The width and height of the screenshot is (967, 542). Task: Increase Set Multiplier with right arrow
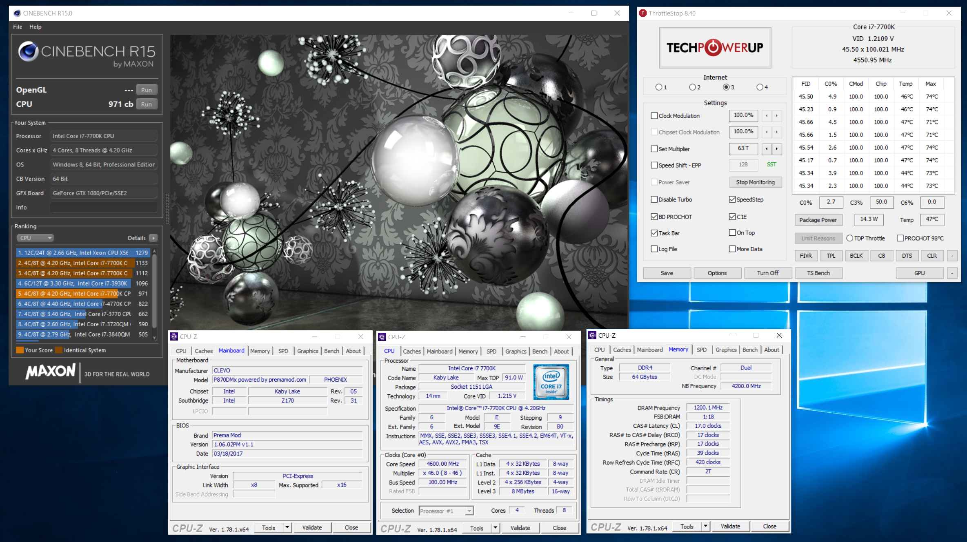coord(776,149)
